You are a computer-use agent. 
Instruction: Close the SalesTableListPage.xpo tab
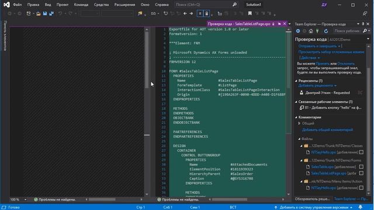285,24
